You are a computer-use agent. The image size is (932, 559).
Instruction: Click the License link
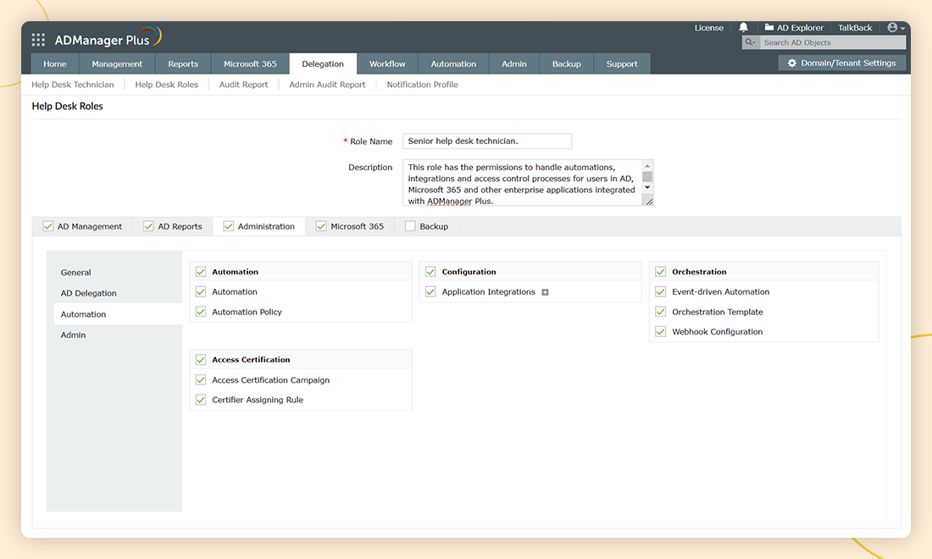click(709, 28)
